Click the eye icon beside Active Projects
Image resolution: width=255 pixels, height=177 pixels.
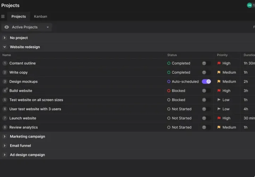pos(6,27)
